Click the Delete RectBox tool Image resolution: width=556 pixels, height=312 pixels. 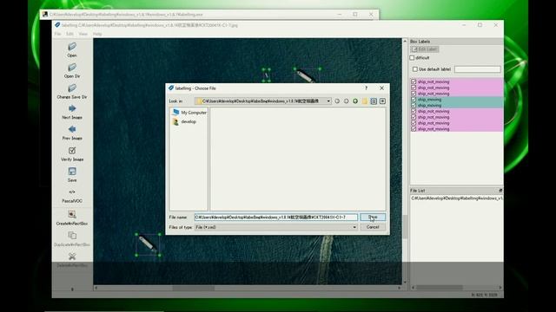pos(72,260)
